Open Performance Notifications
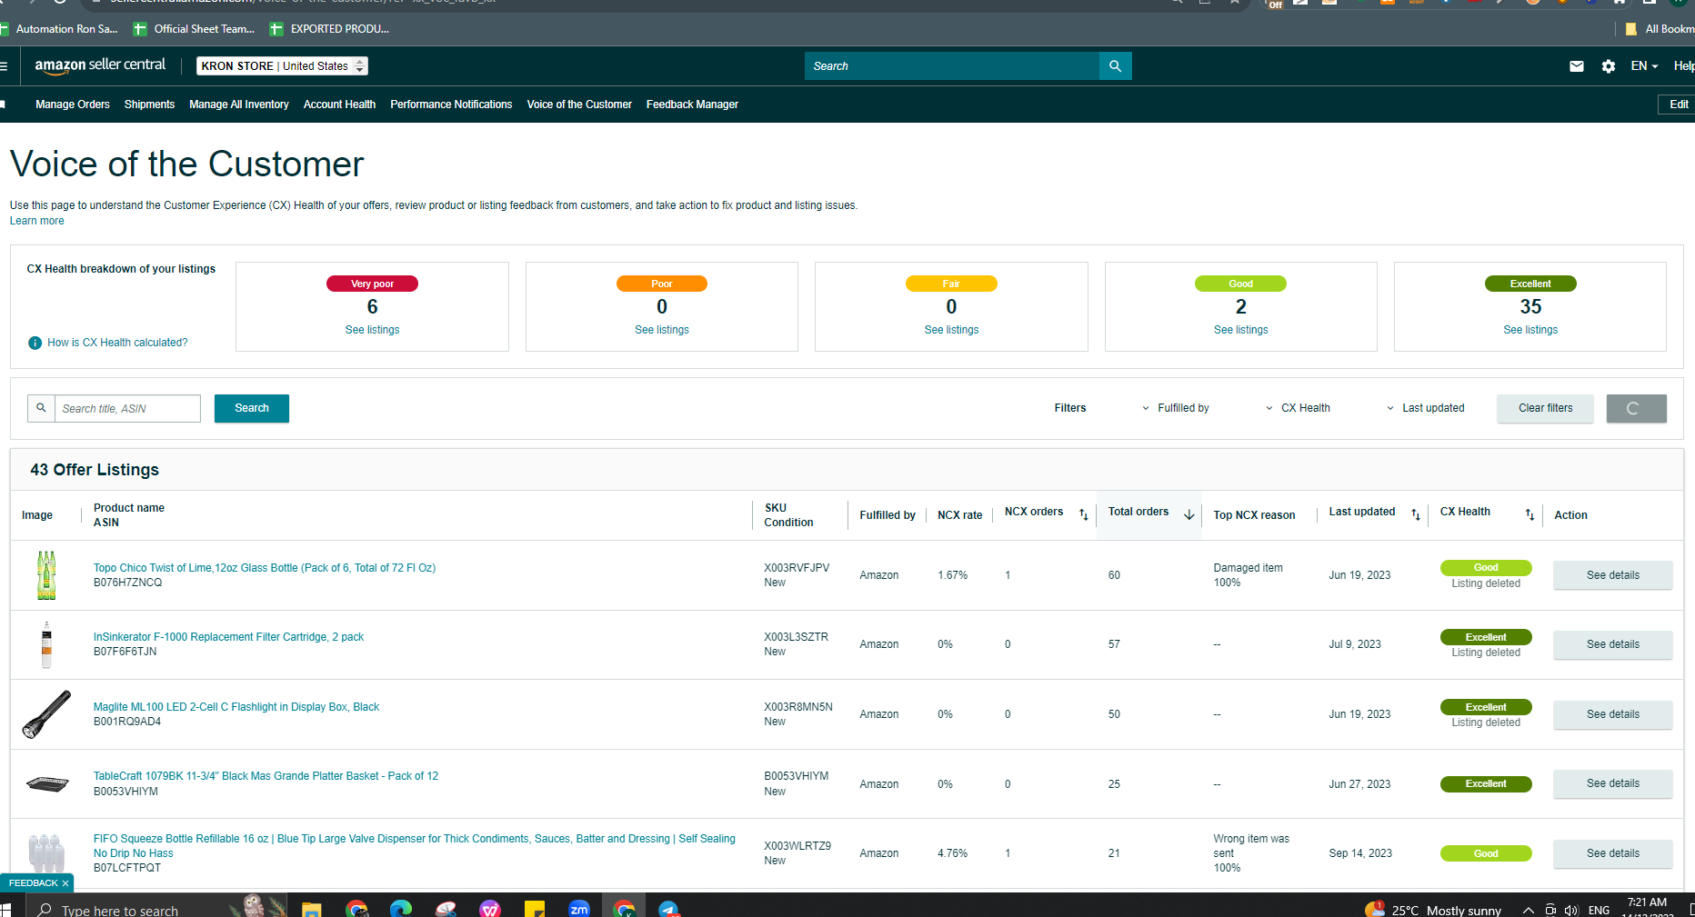Image resolution: width=1695 pixels, height=917 pixels. [451, 105]
